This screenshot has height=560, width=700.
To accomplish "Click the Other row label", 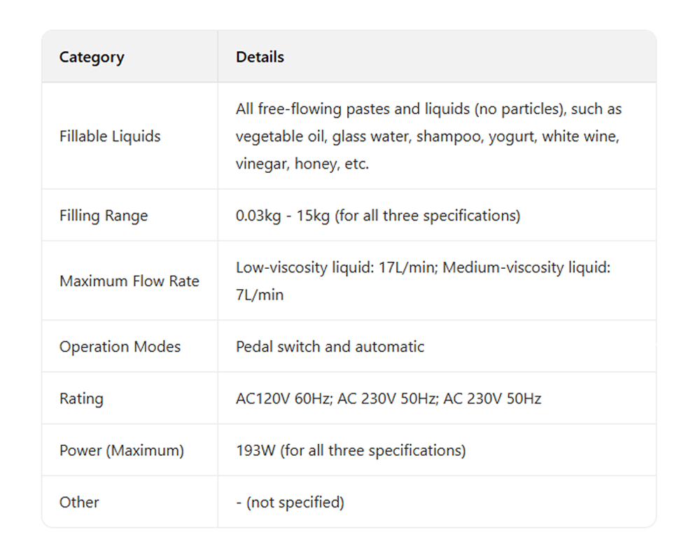I will (79, 503).
